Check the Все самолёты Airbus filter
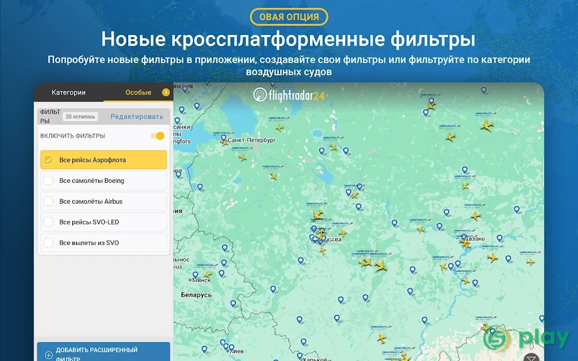Screen dimensions: 578x361 [49, 201]
